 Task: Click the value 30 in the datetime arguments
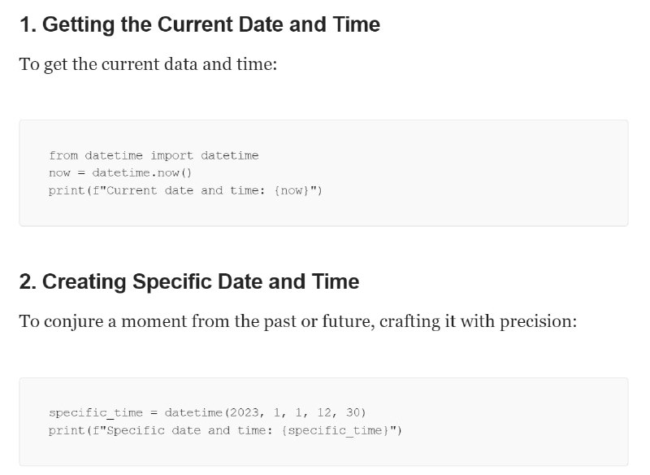tap(353, 412)
